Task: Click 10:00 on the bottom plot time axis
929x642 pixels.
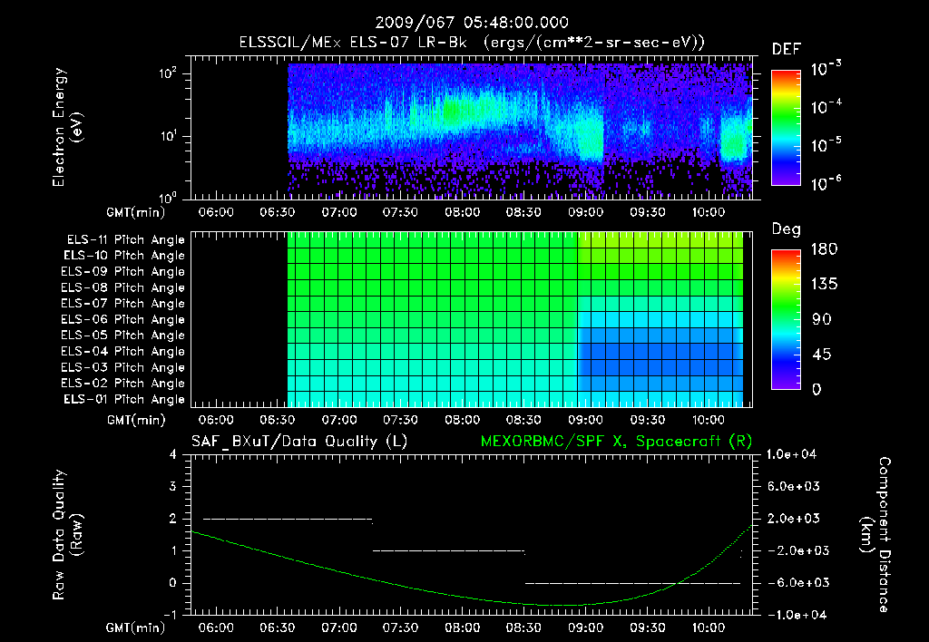Action: [x=709, y=627]
